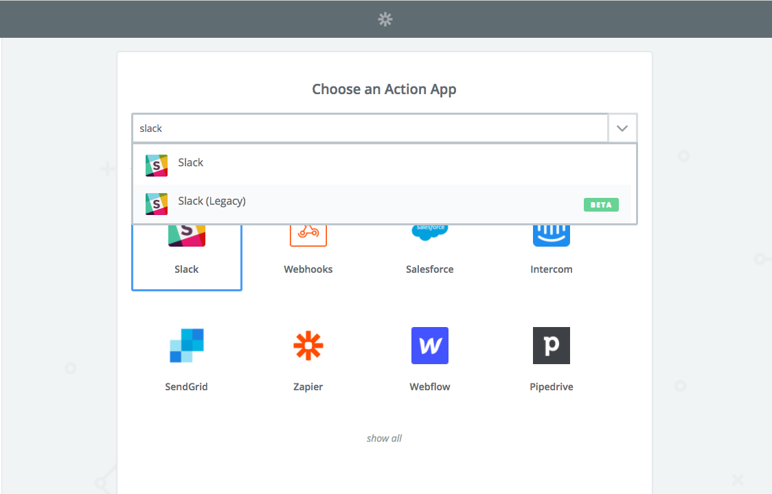Click the Slack label in the grid tile
This screenshot has width=772, height=494.
187,269
